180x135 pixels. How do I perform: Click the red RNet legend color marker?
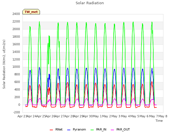coord(51,130)
